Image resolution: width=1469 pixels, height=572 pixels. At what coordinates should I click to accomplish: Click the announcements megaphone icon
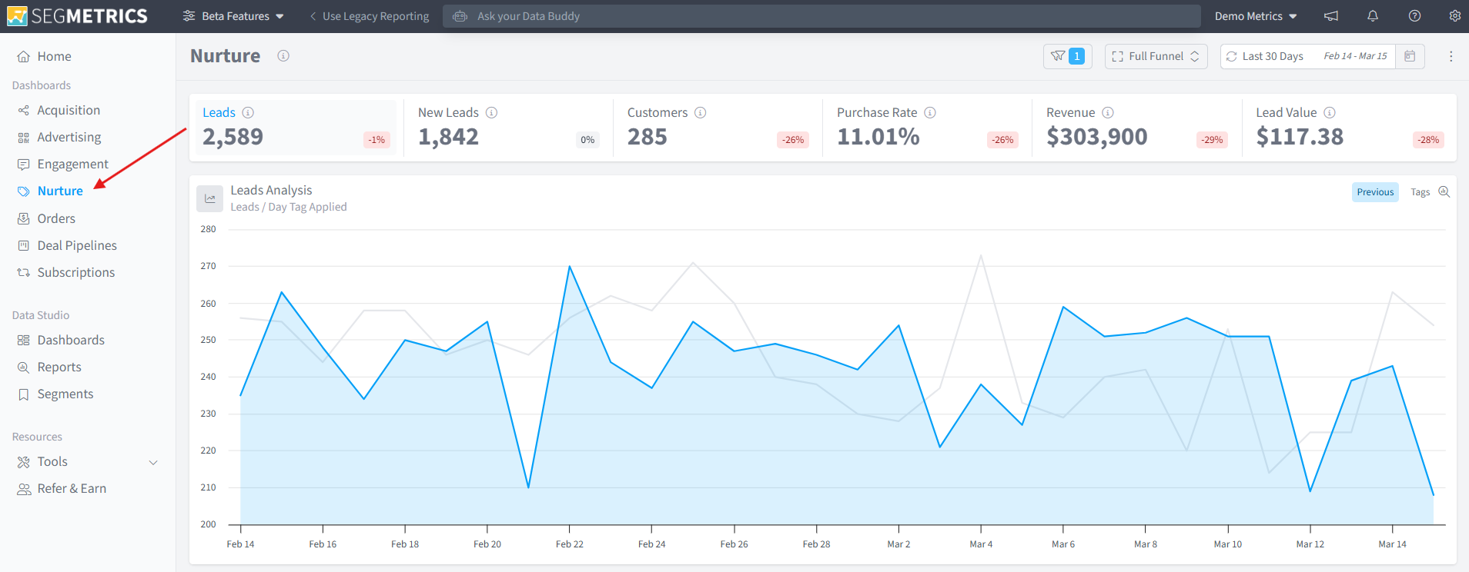(x=1331, y=16)
